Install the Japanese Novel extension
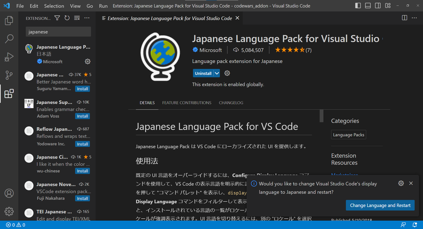Screen dimensions: 423x229 click(83, 198)
